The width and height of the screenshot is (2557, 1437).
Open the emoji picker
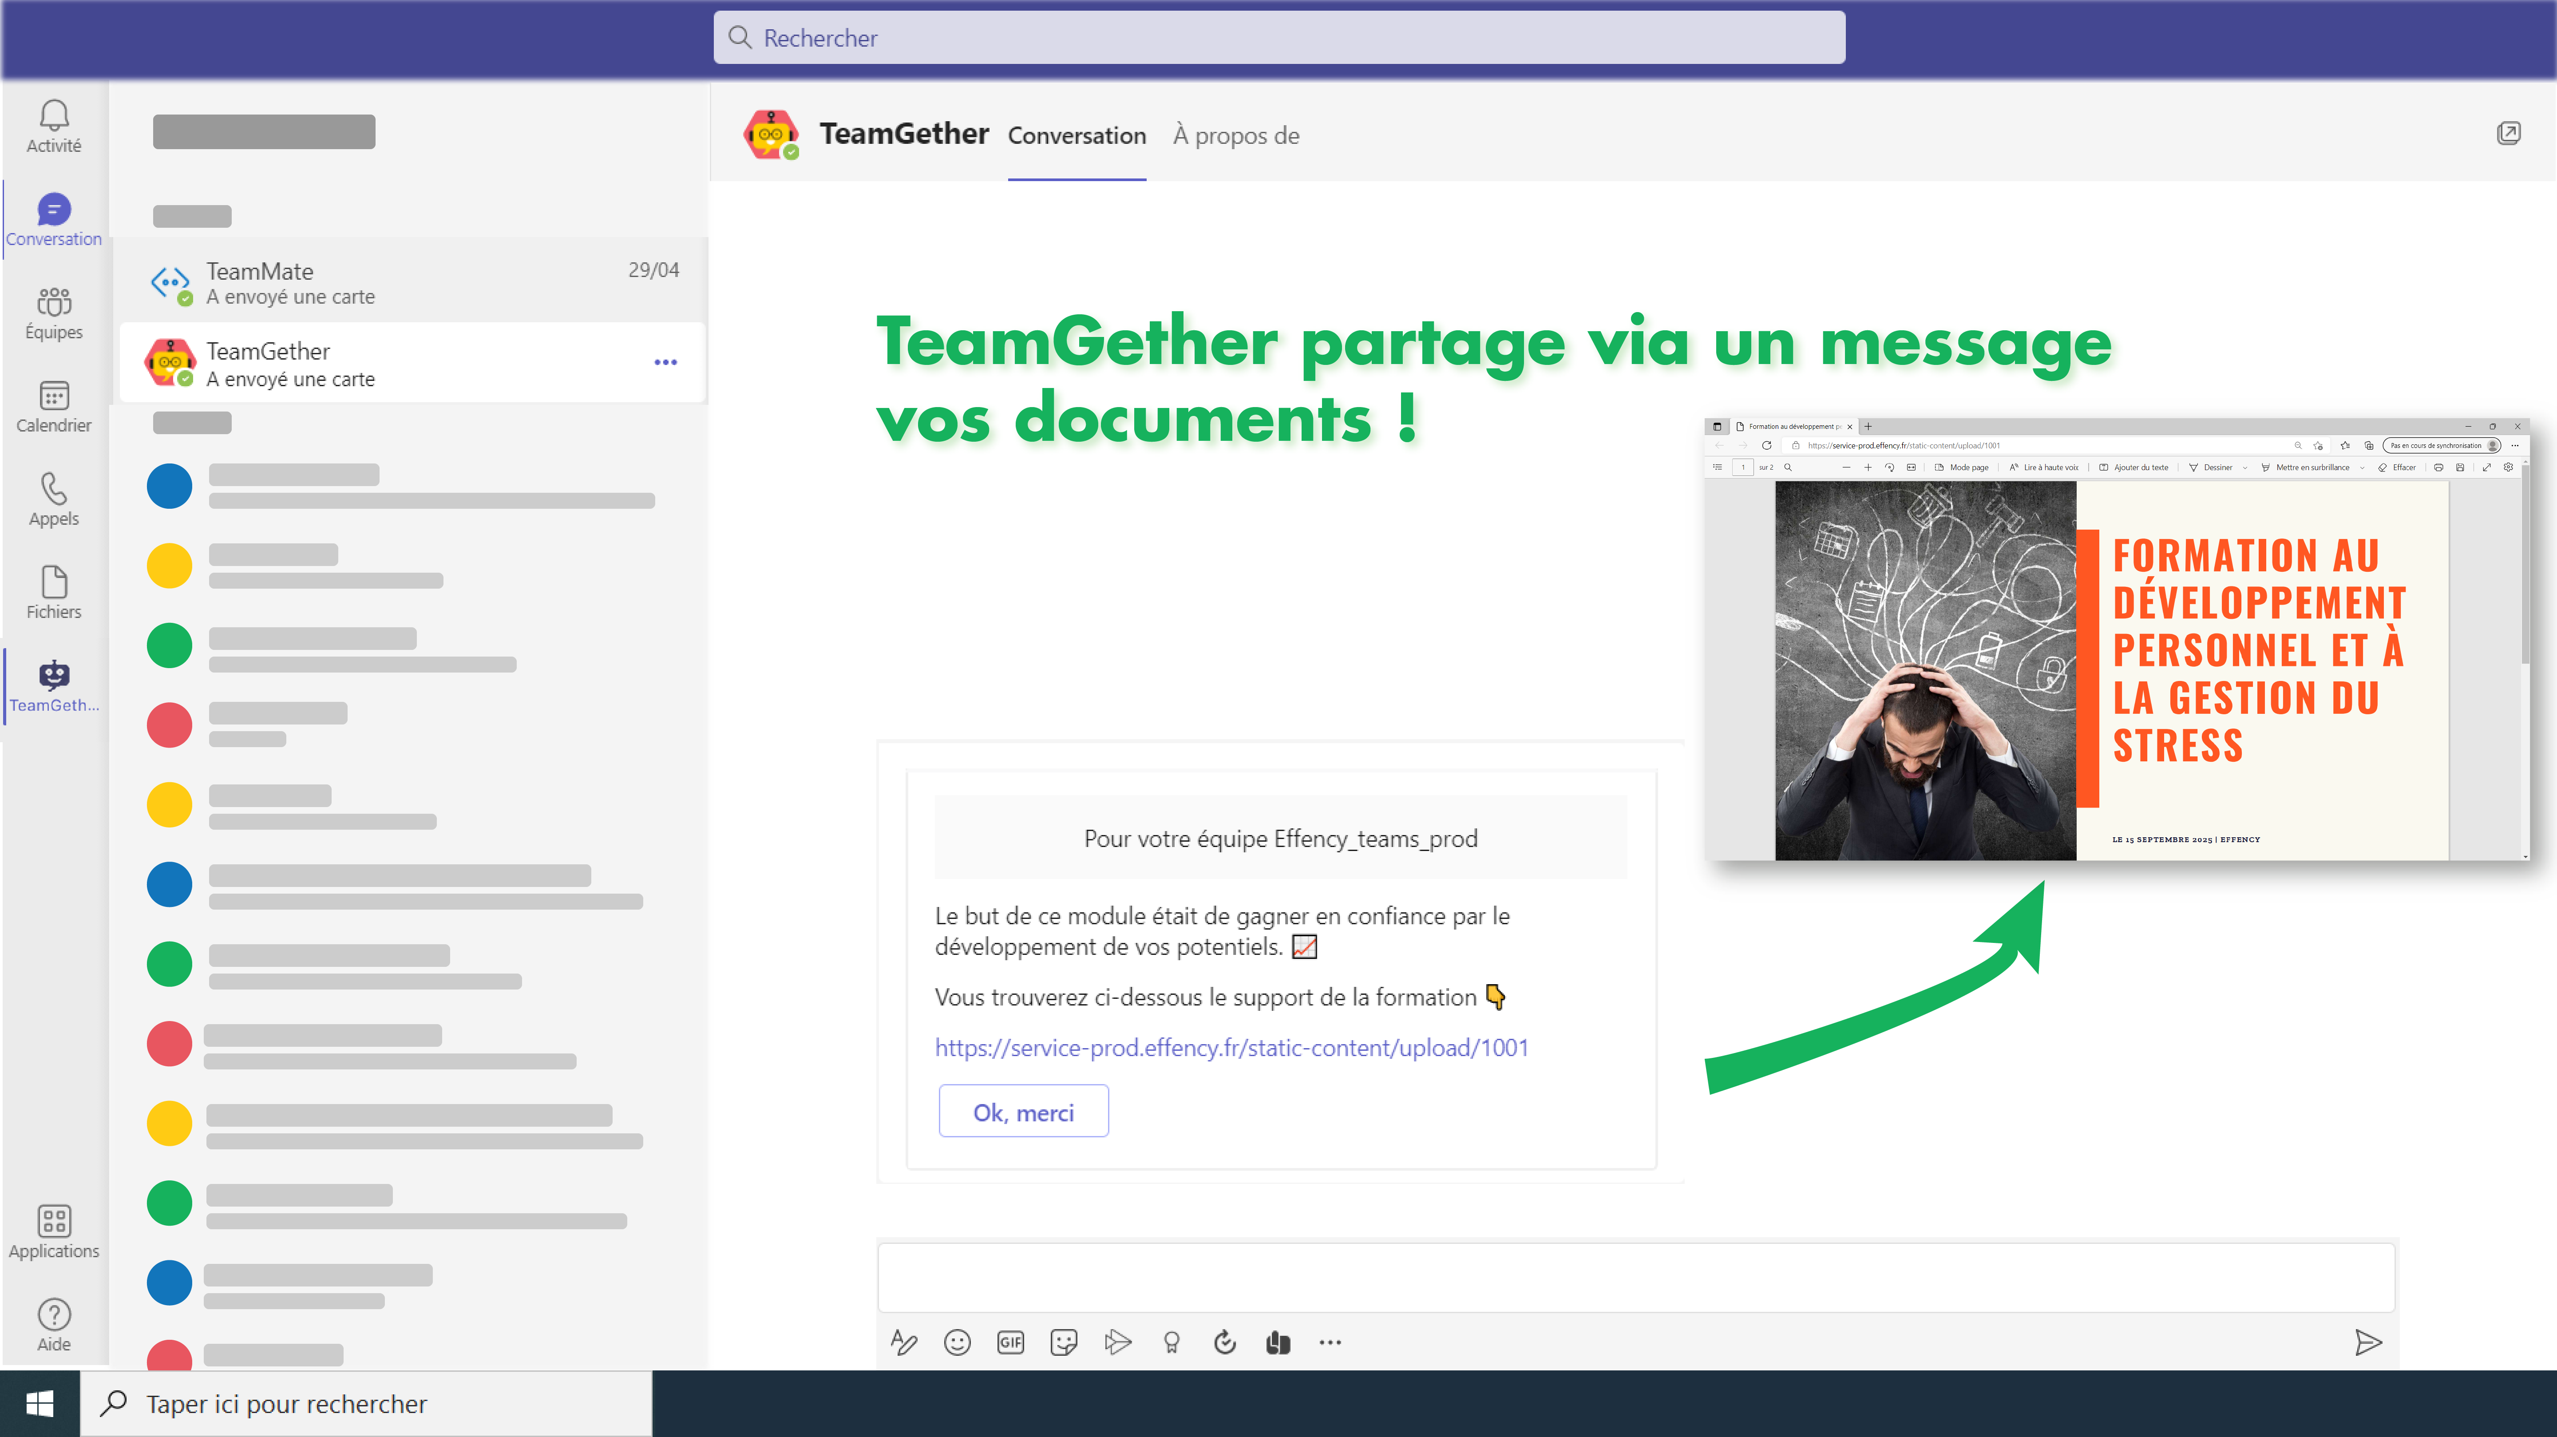[x=957, y=1343]
